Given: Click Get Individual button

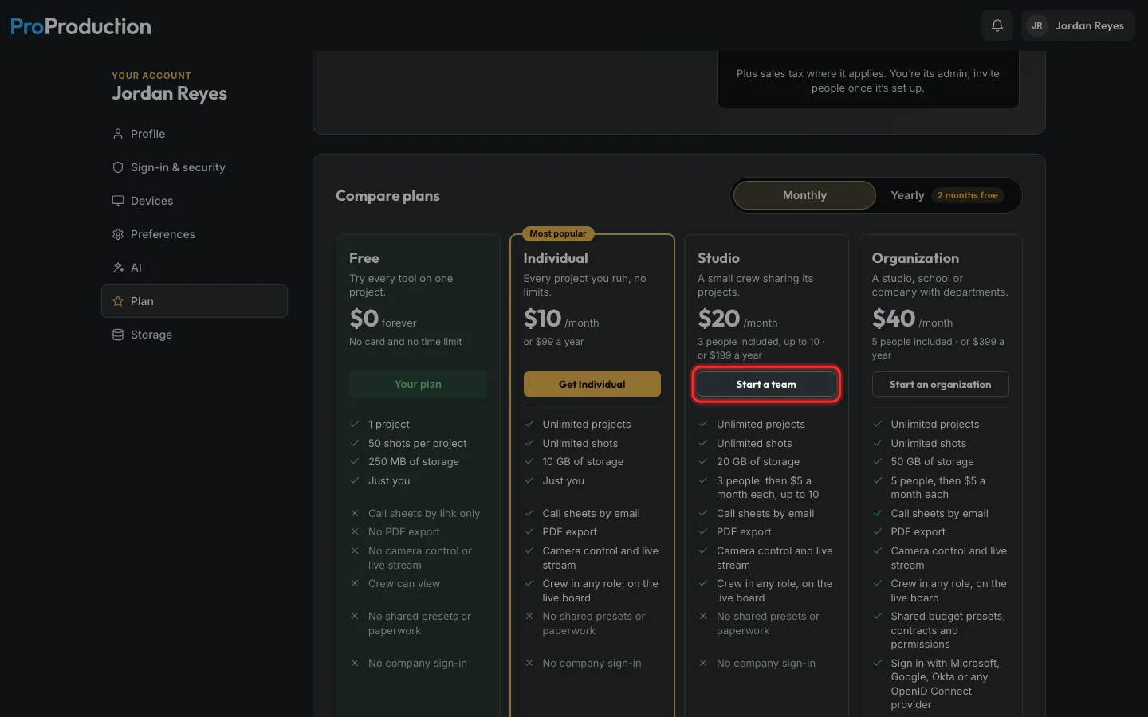Looking at the screenshot, I should pos(592,384).
